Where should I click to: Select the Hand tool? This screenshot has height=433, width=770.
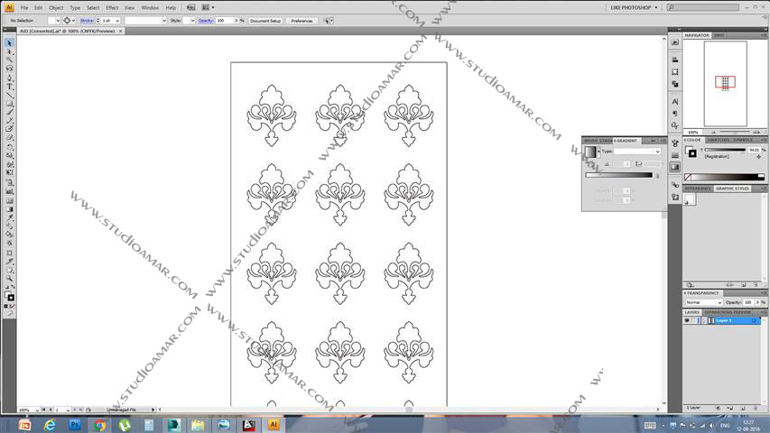[9, 270]
